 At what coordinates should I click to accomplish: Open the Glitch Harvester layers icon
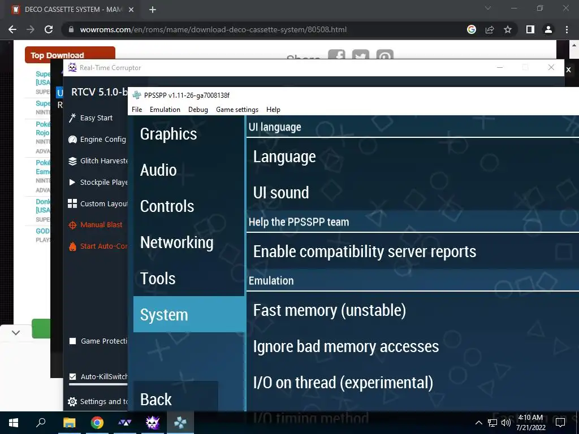72,161
